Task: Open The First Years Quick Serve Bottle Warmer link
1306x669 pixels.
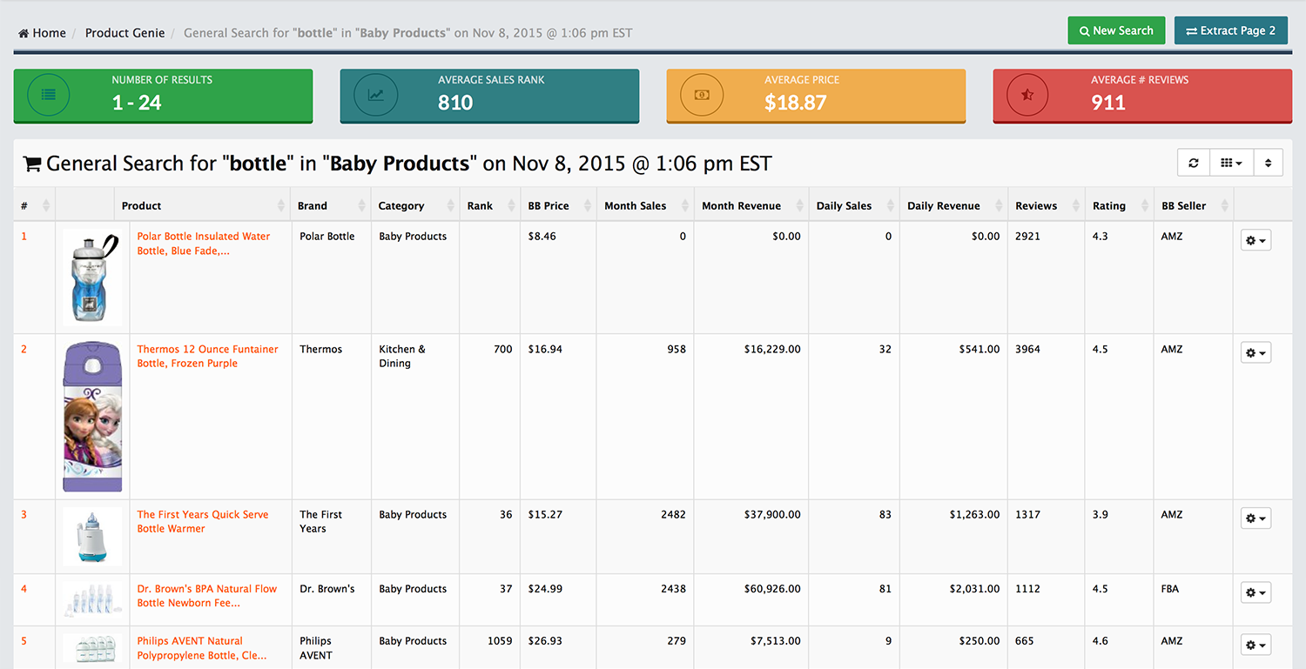Action: (x=203, y=522)
